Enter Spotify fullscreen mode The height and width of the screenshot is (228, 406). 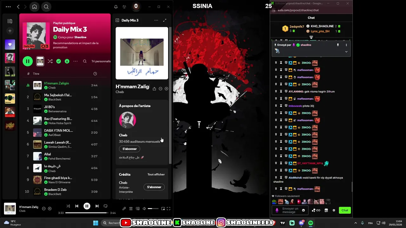(169, 208)
